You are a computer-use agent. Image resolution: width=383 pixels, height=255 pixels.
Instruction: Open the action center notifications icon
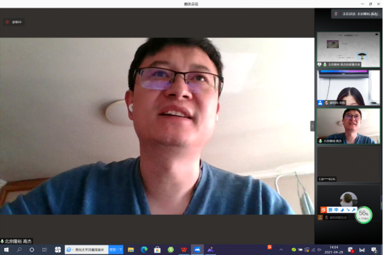tap(374, 249)
